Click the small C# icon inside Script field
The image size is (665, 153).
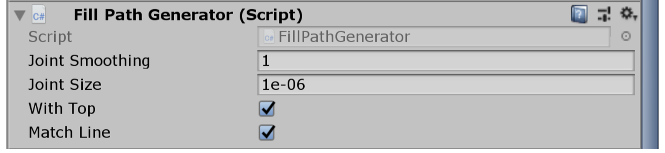tap(269, 37)
